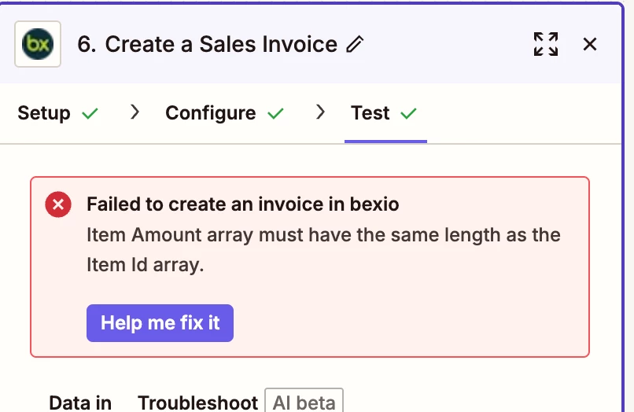The width and height of the screenshot is (634, 412).
Task: Click the green checkmark beside Configure
Action: pos(275,113)
